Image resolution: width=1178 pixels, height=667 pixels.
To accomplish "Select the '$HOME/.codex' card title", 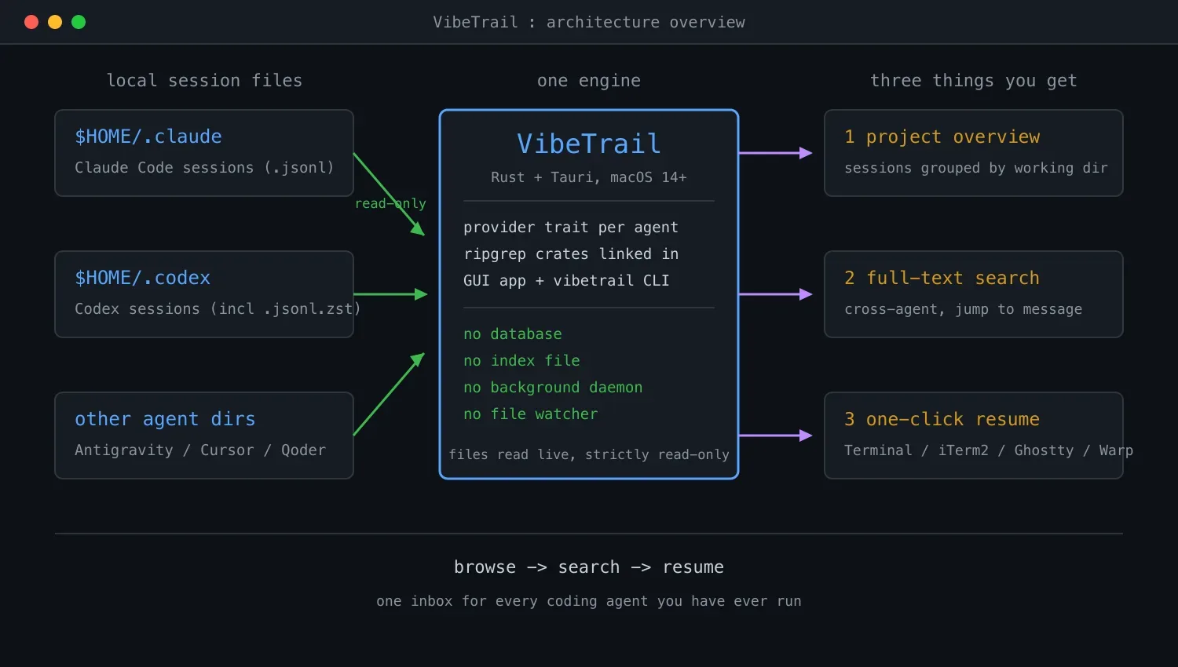I will pos(143,278).
